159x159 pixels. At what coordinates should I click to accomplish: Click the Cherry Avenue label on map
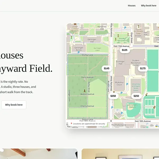pyautogui.click(x=87, y=106)
